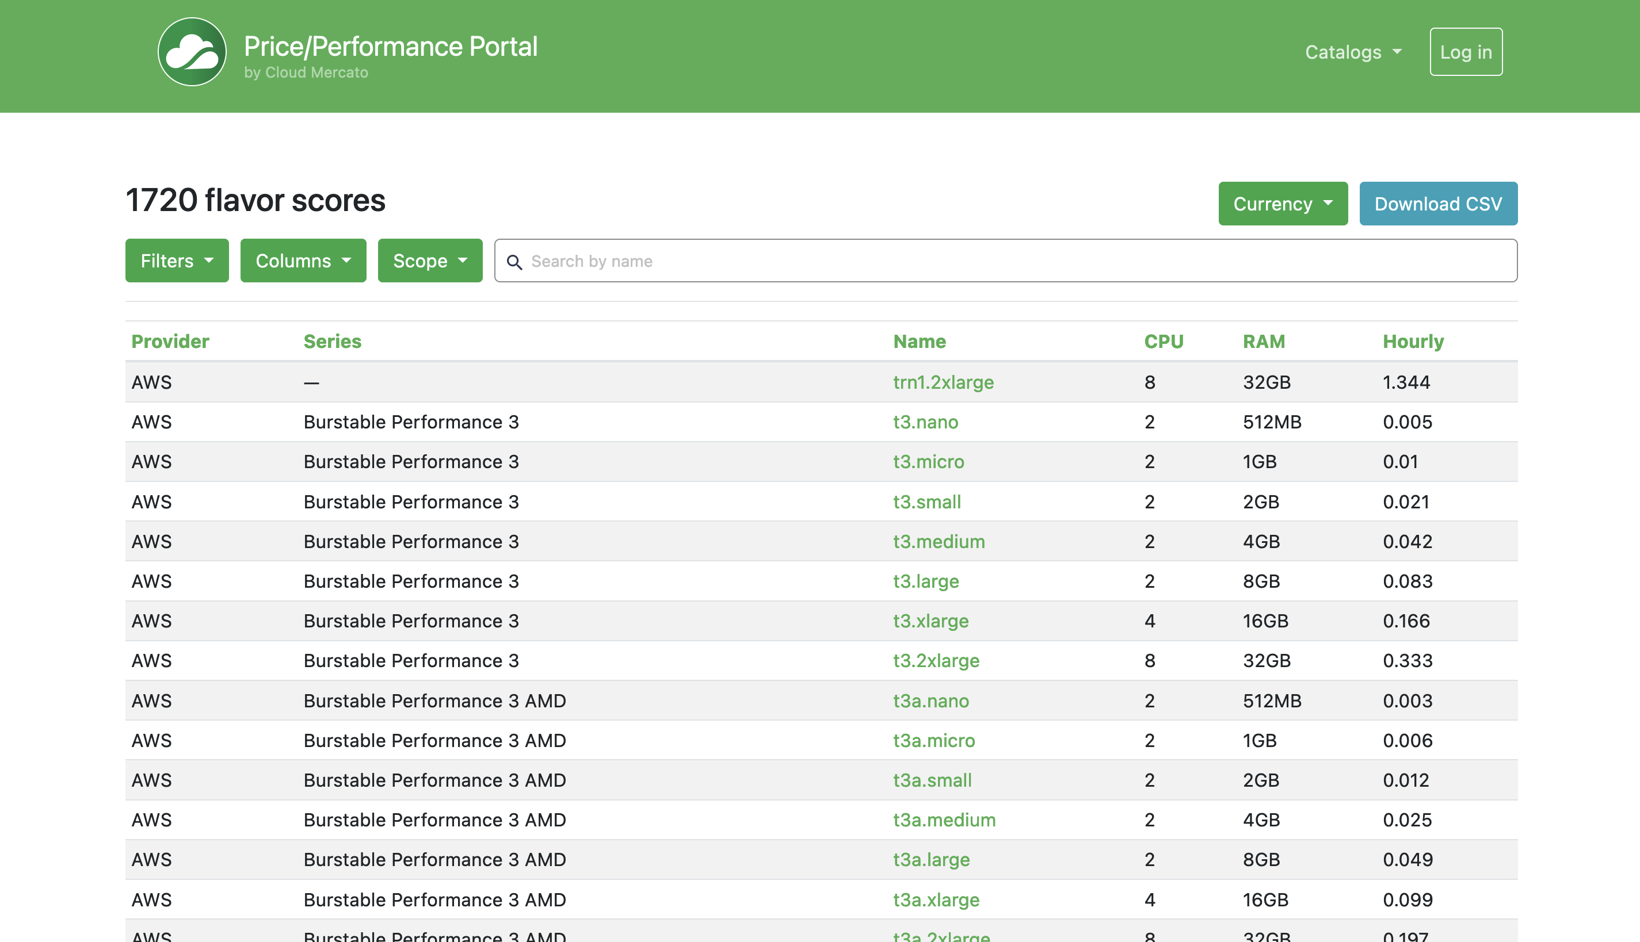The image size is (1640, 942).
Task: Click the '1720 flavor scores' heading
Action: point(255,200)
